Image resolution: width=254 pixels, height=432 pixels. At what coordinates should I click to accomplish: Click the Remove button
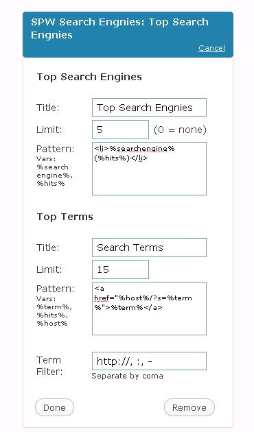click(x=189, y=407)
